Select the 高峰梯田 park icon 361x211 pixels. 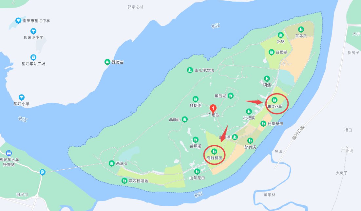[214, 152]
